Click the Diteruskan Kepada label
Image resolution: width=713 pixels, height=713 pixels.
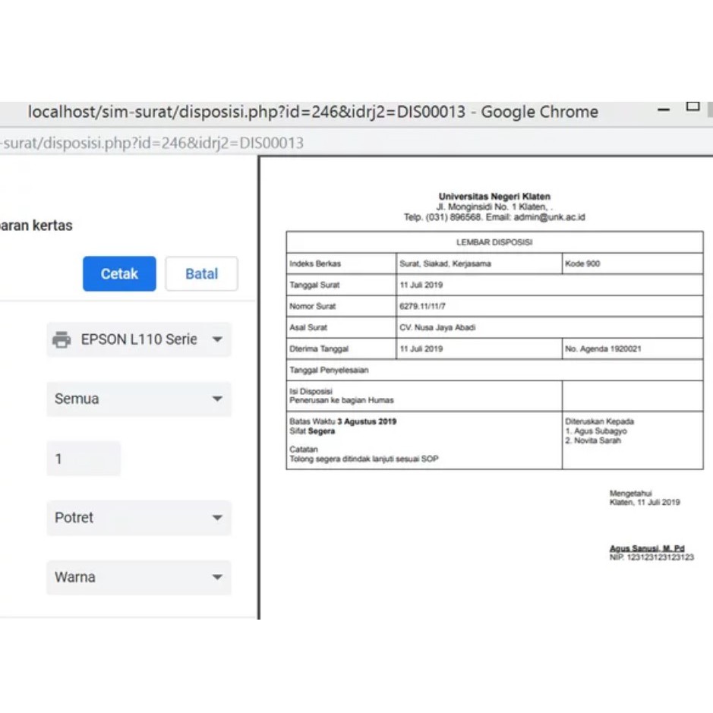(x=599, y=421)
